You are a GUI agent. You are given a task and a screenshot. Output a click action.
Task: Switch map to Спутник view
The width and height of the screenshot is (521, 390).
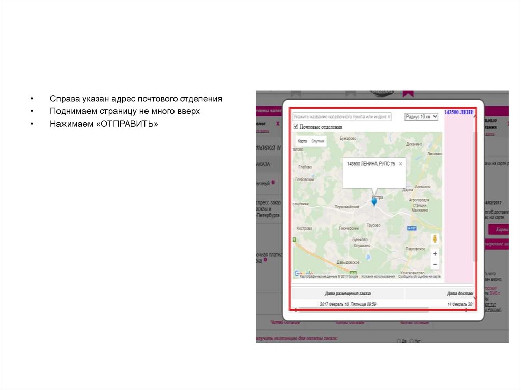[318, 141]
